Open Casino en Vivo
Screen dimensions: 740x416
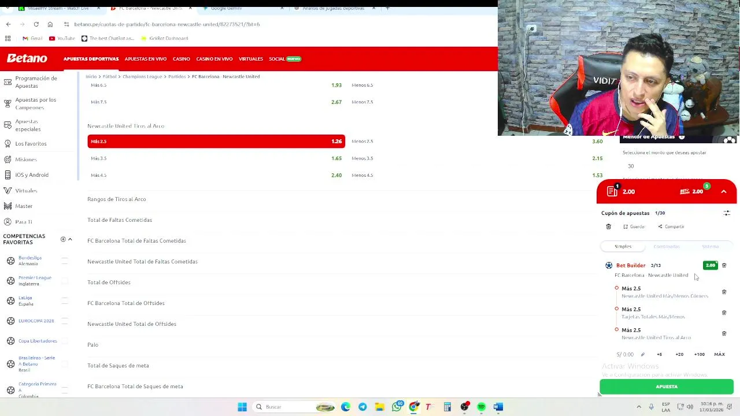(x=214, y=59)
